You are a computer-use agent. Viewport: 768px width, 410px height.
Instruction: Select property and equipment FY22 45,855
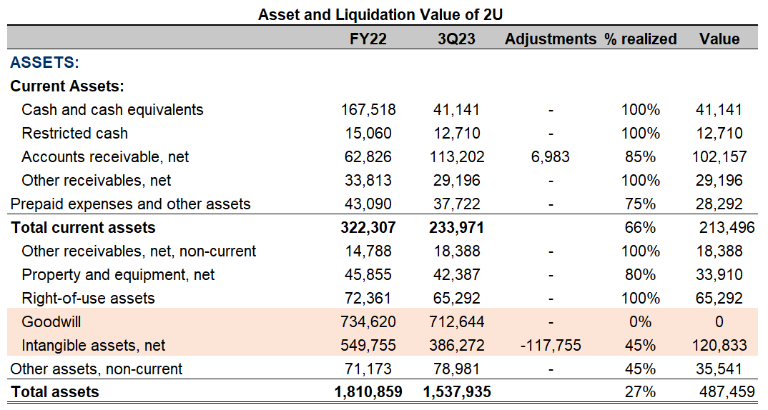(x=368, y=274)
